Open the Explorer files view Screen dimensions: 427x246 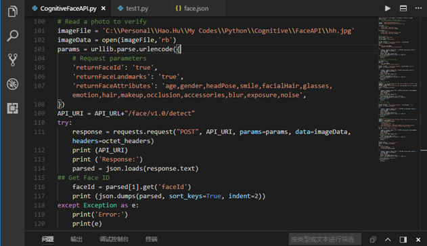pyautogui.click(x=13, y=12)
